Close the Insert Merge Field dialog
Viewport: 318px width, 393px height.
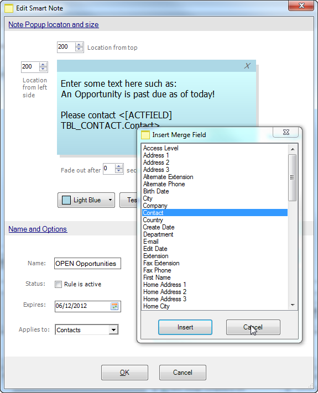click(286, 132)
